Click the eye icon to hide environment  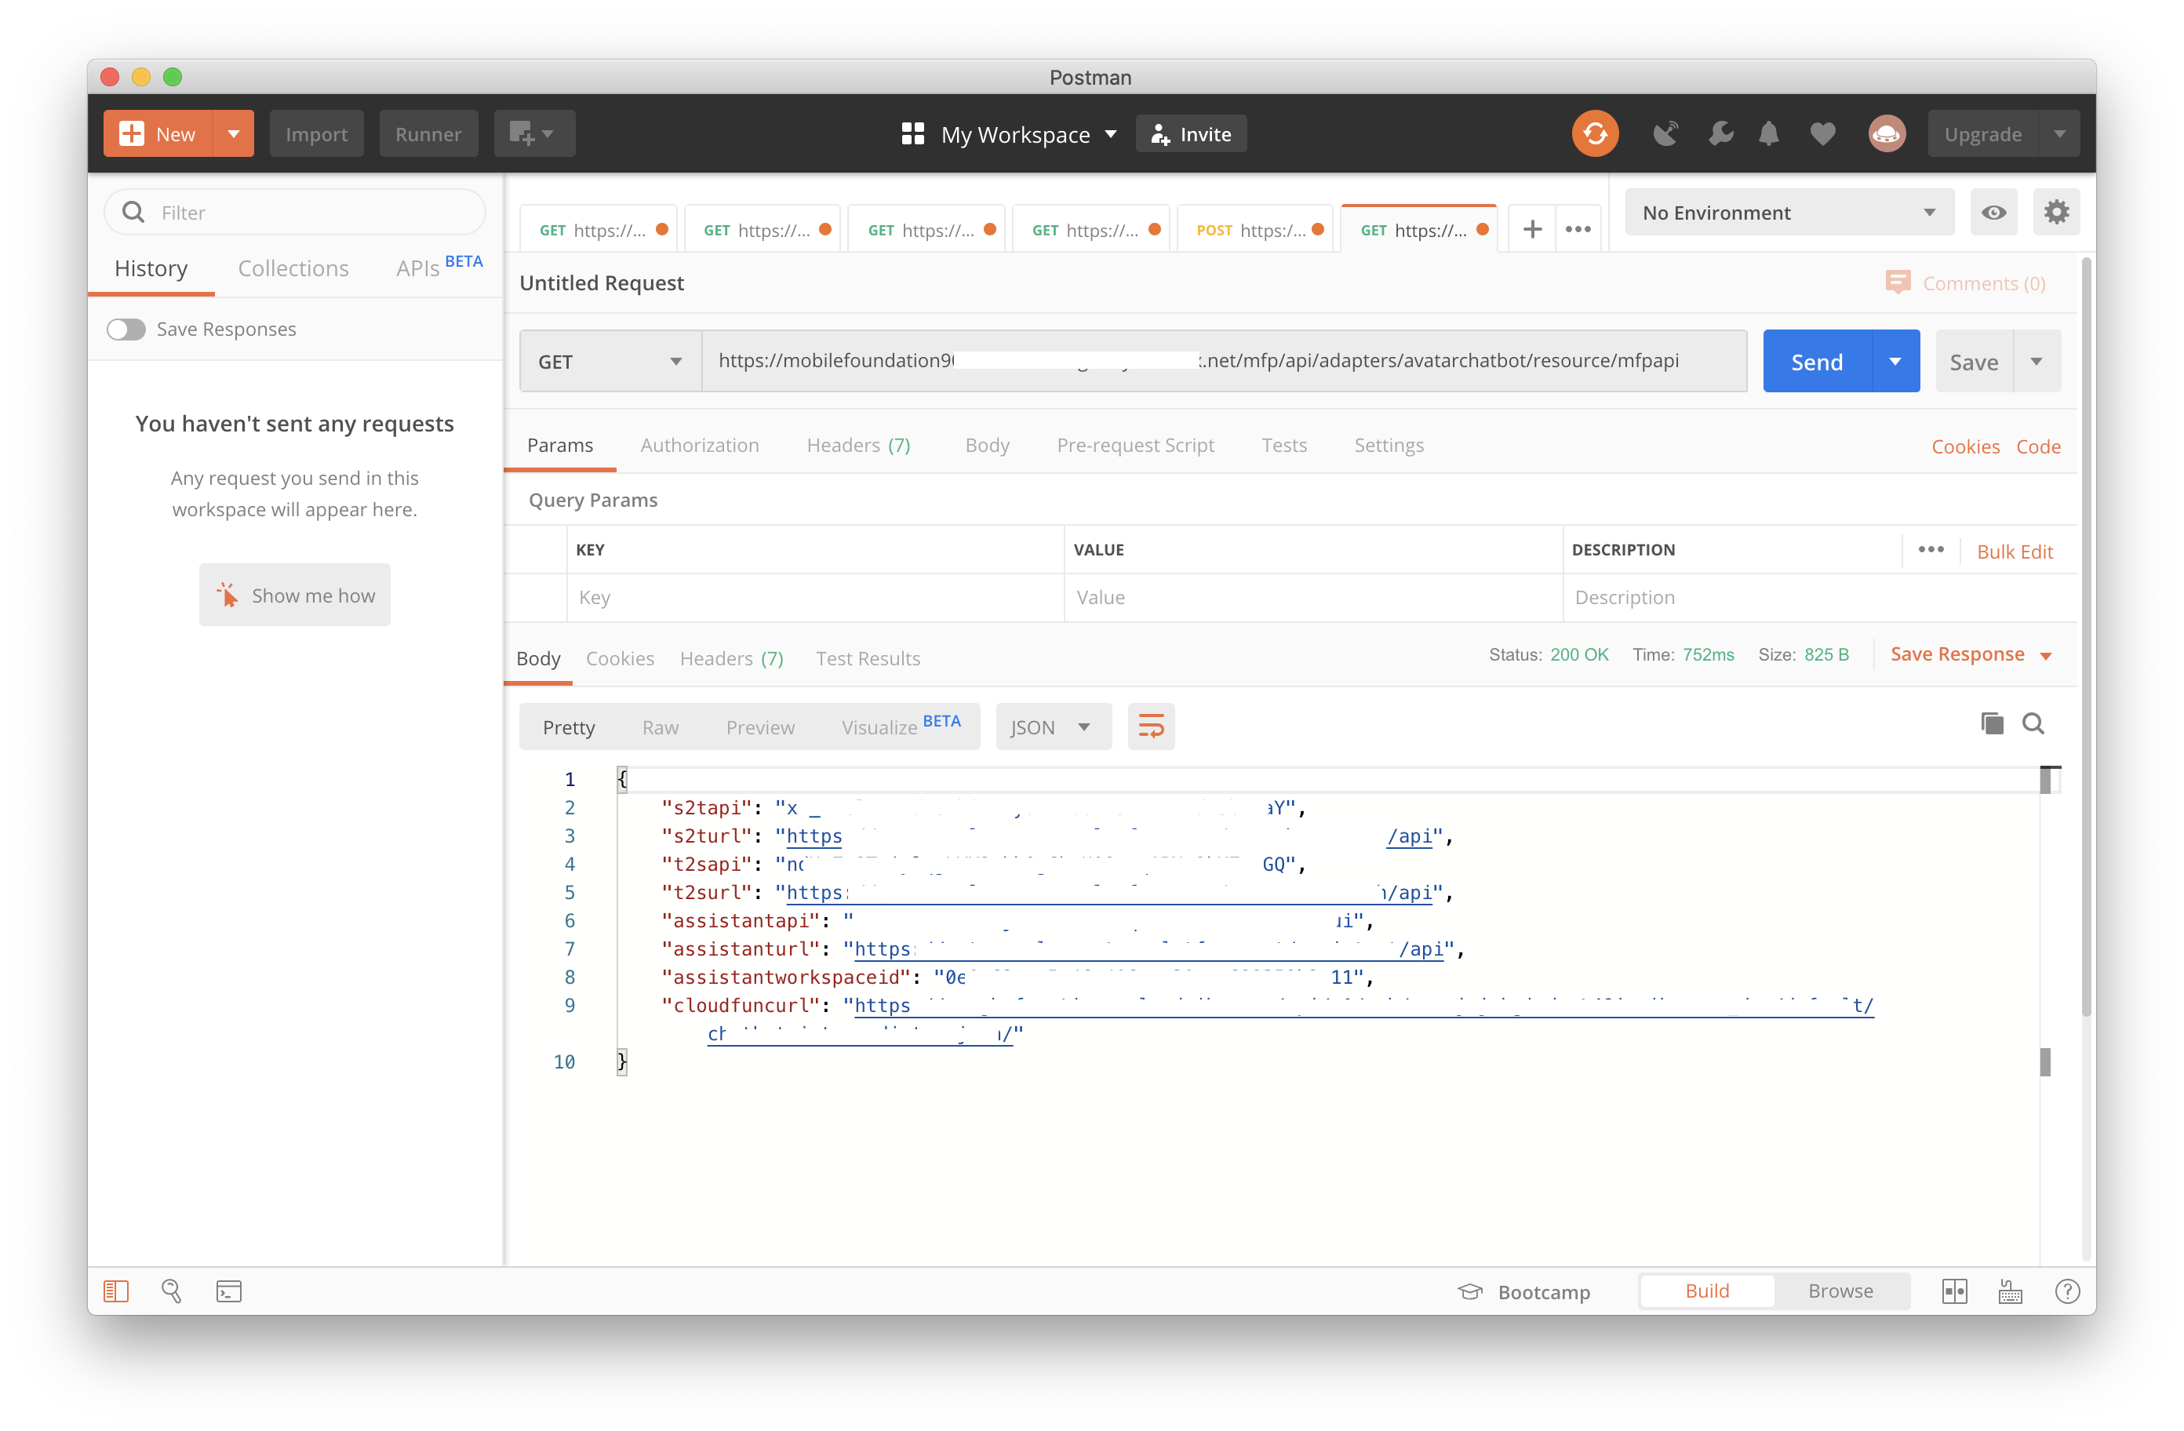pyautogui.click(x=1994, y=211)
